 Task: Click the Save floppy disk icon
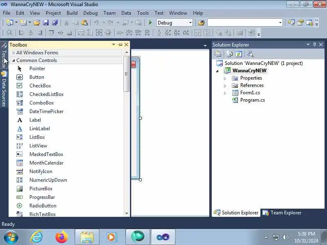pyautogui.click(x=46, y=22)
